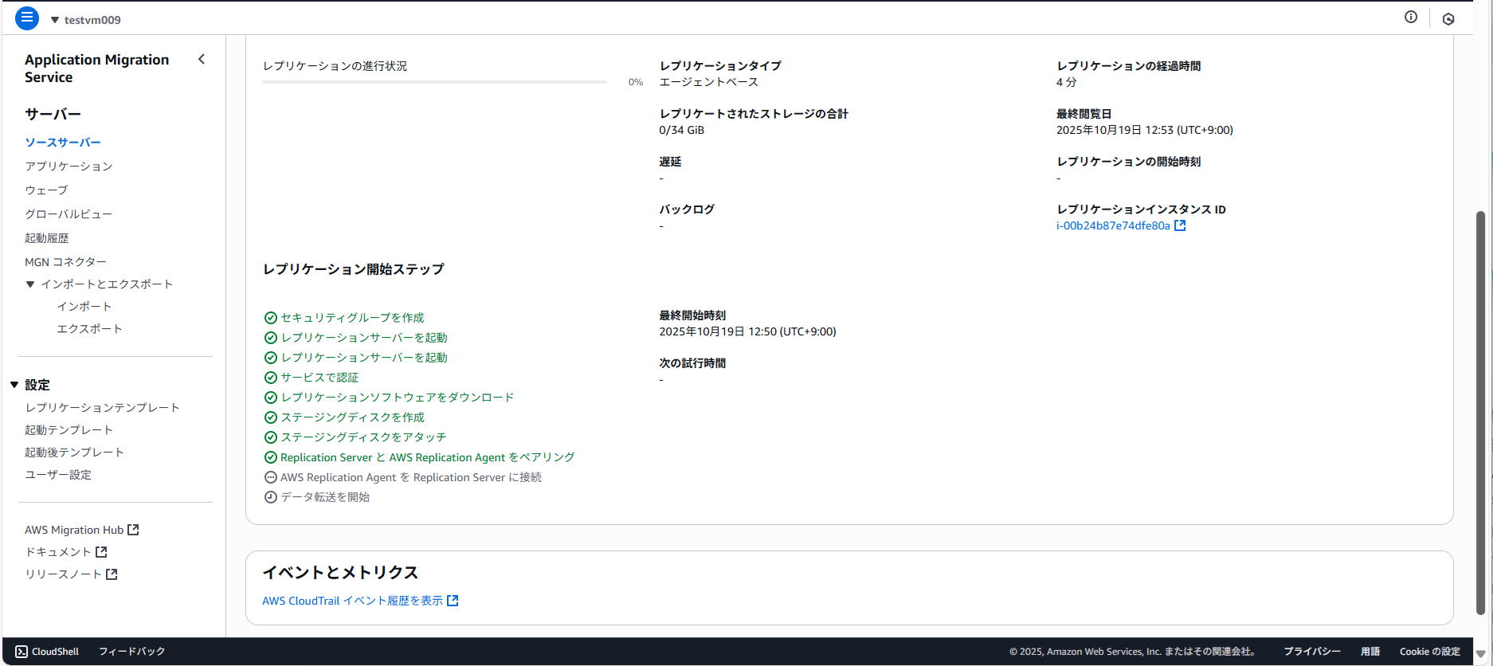Image resolution: width=1493 pixels, height=666 pixels.
Task: Collapse the Application Migration Service sidebar
Action: (x=202, y=59)
